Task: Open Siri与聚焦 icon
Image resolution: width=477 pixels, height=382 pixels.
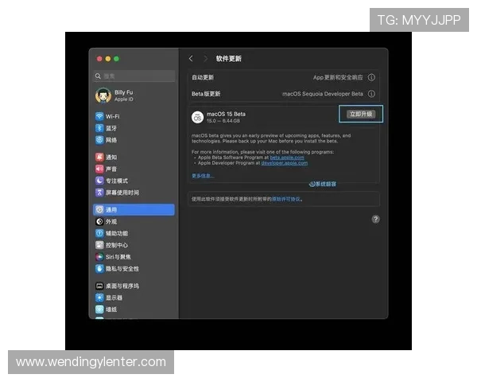Action: tap(99, 257)
